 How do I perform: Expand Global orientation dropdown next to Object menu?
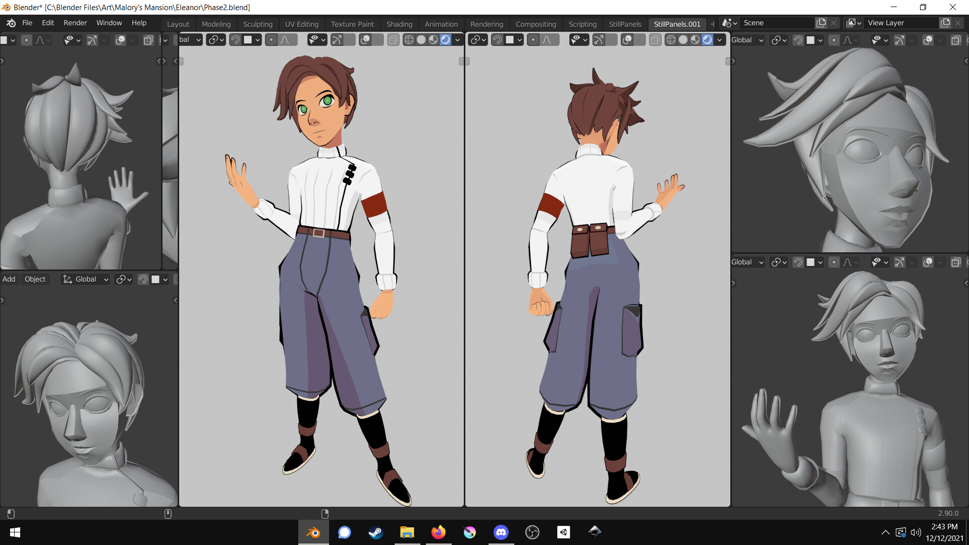[x=86, y=279]
